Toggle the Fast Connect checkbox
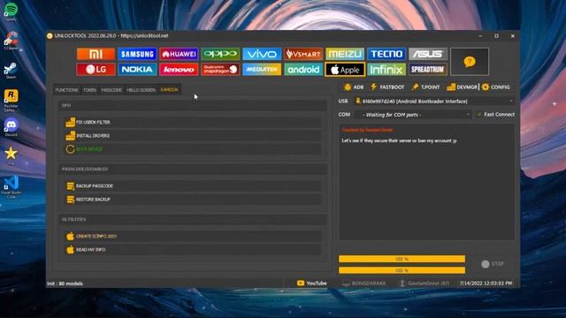The height and width of the screenshot is (318, 566). click(x=479, y=114)
